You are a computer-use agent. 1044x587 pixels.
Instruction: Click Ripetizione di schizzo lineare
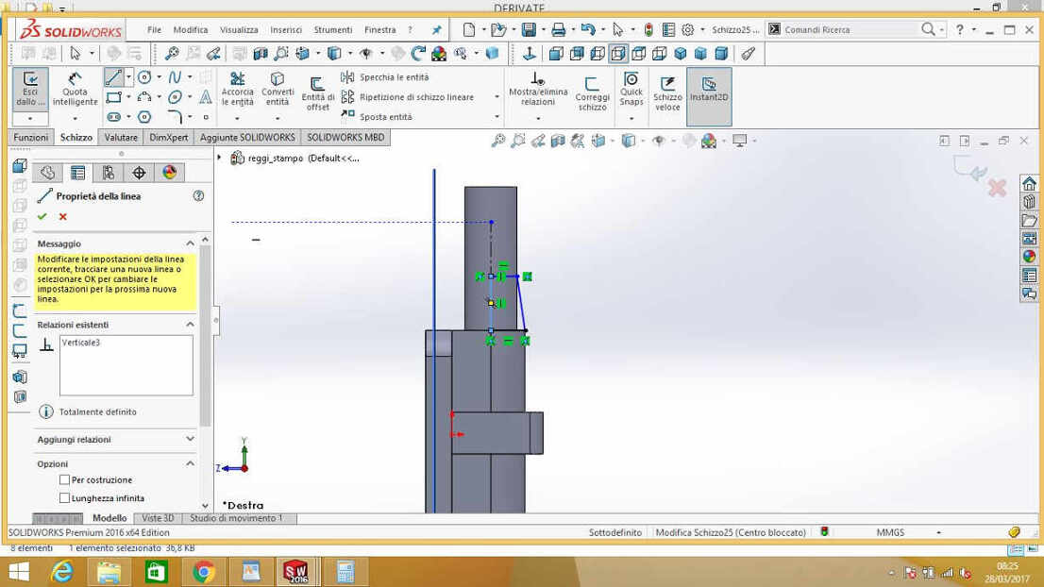(x=408, y=97)
